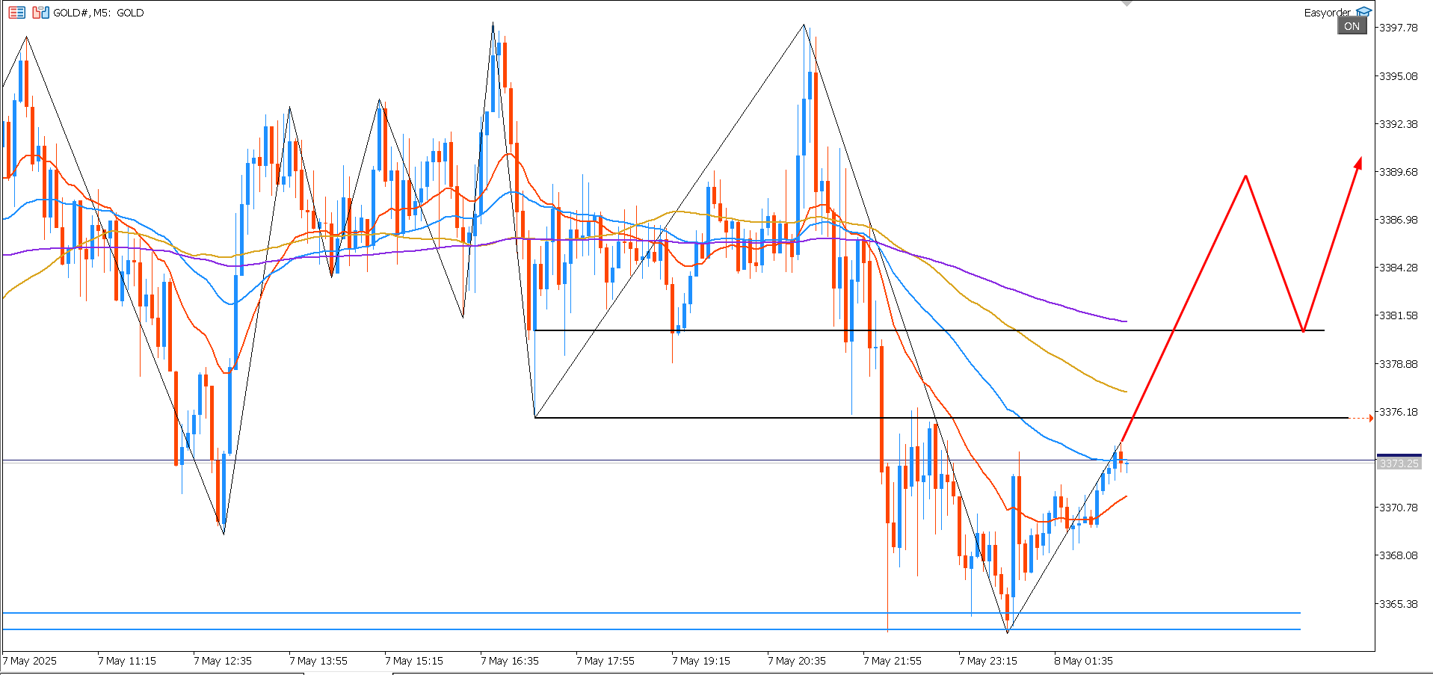Click the 3370.78 price scale label

coord(1399,508)
